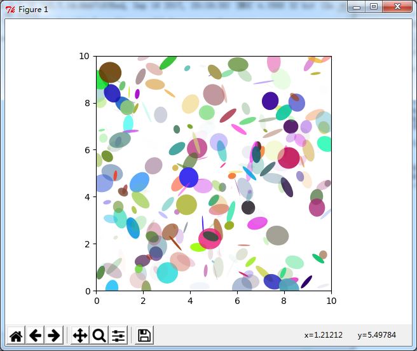Viewport: 417px width, 351px height.
Task: Click the y-axis tick label 10
Action: 84,56
